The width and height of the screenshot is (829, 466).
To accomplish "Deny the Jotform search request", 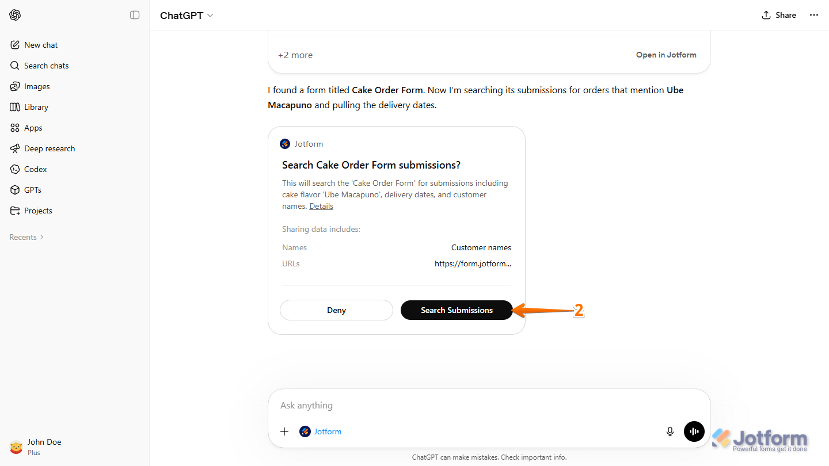I will [336, 310].
